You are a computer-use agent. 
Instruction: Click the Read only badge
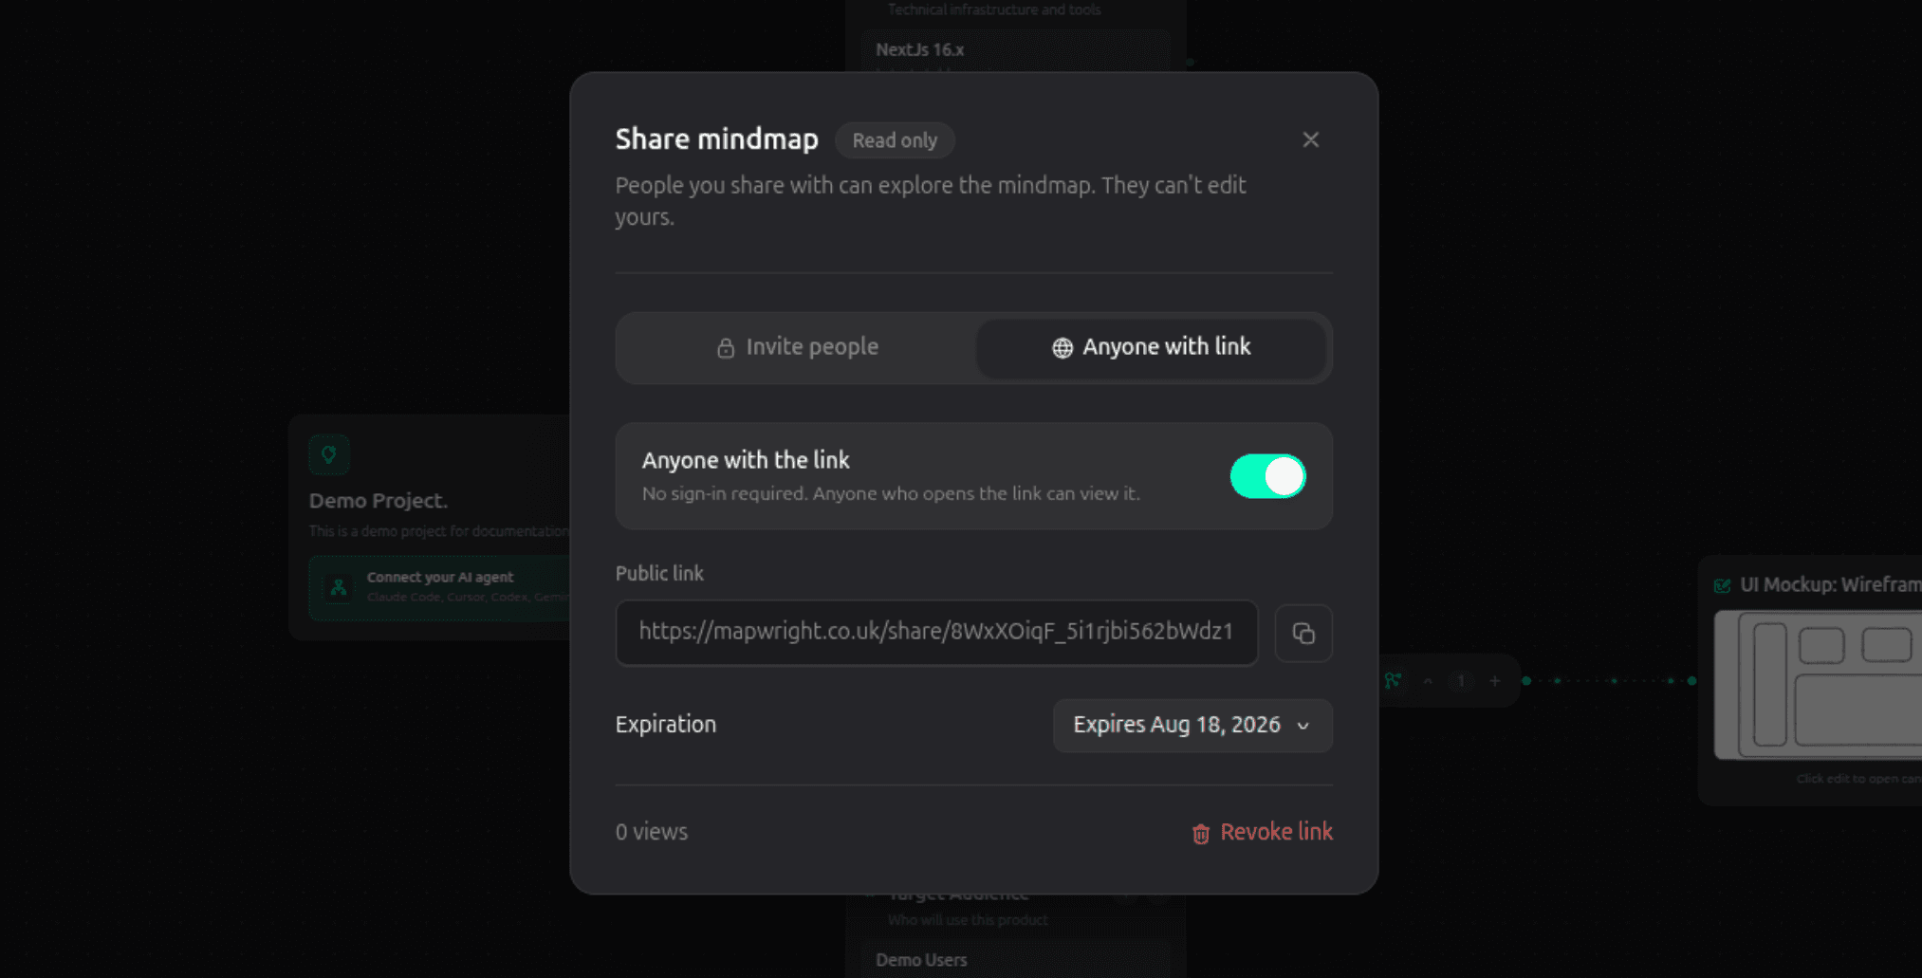895,140
